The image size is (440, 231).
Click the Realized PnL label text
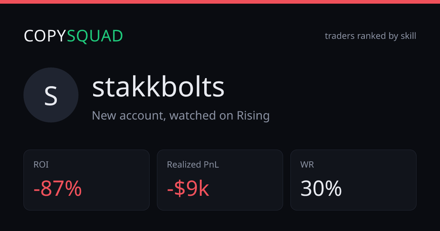point(193,165)
